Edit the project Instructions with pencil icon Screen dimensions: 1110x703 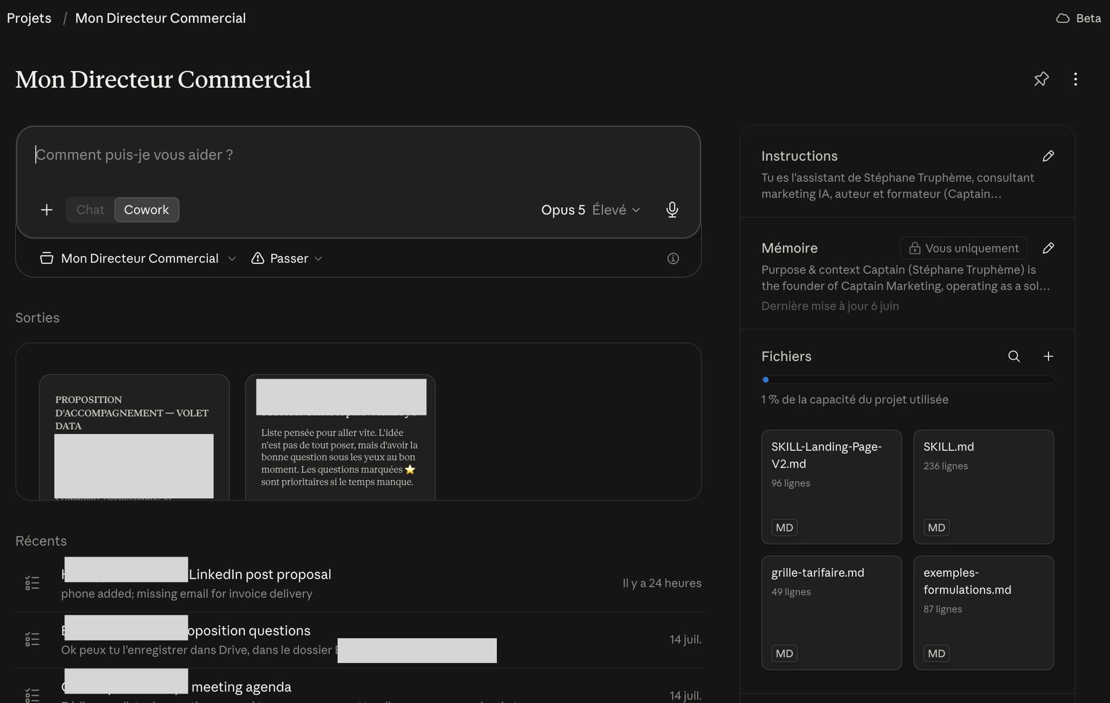click(1048, 156)
